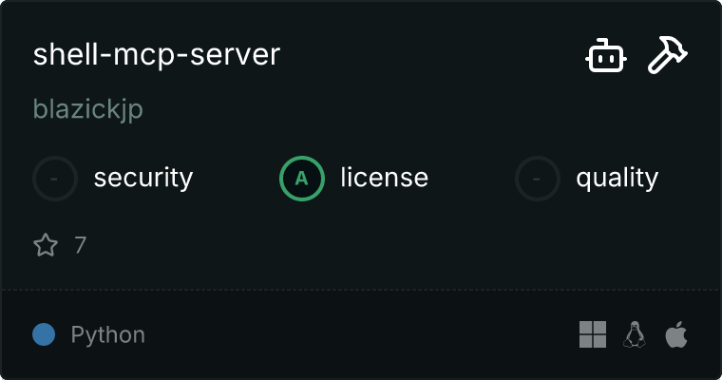Select the security label text

point(142,178)
